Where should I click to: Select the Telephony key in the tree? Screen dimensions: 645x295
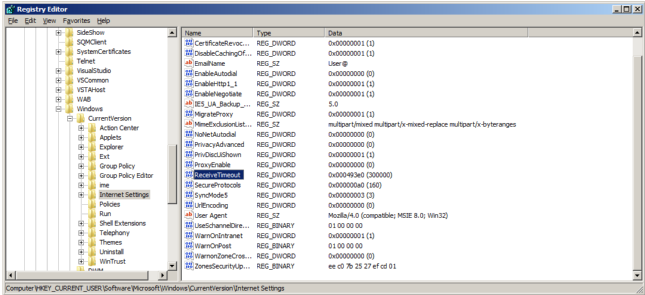114,232
